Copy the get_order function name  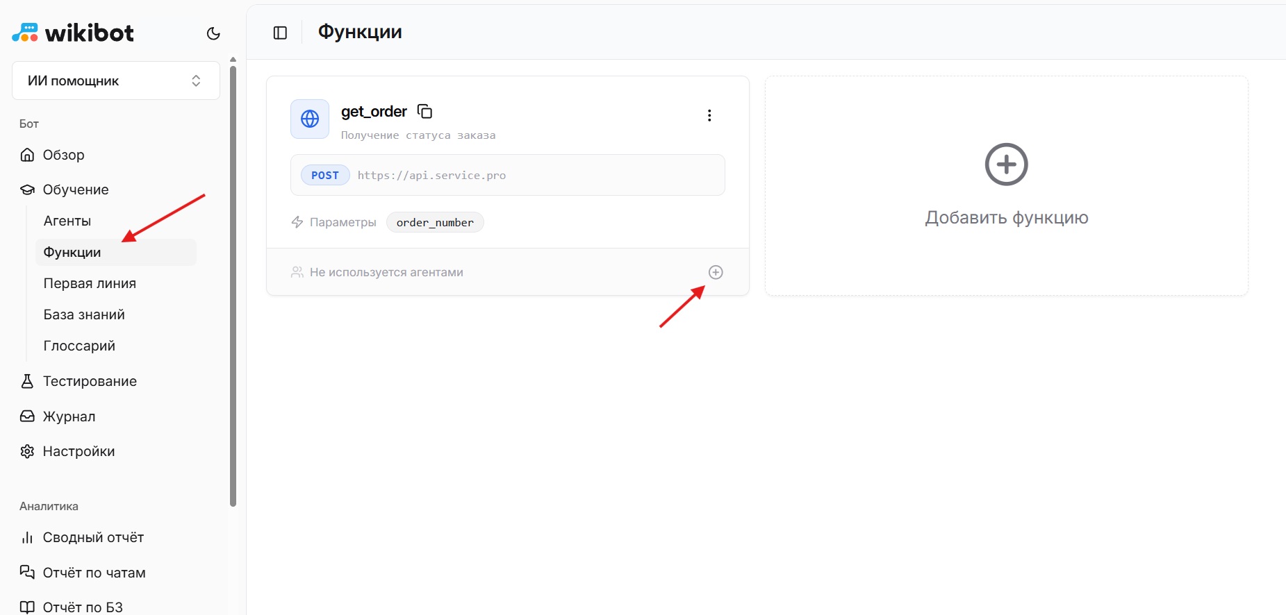tap(424, 111)
